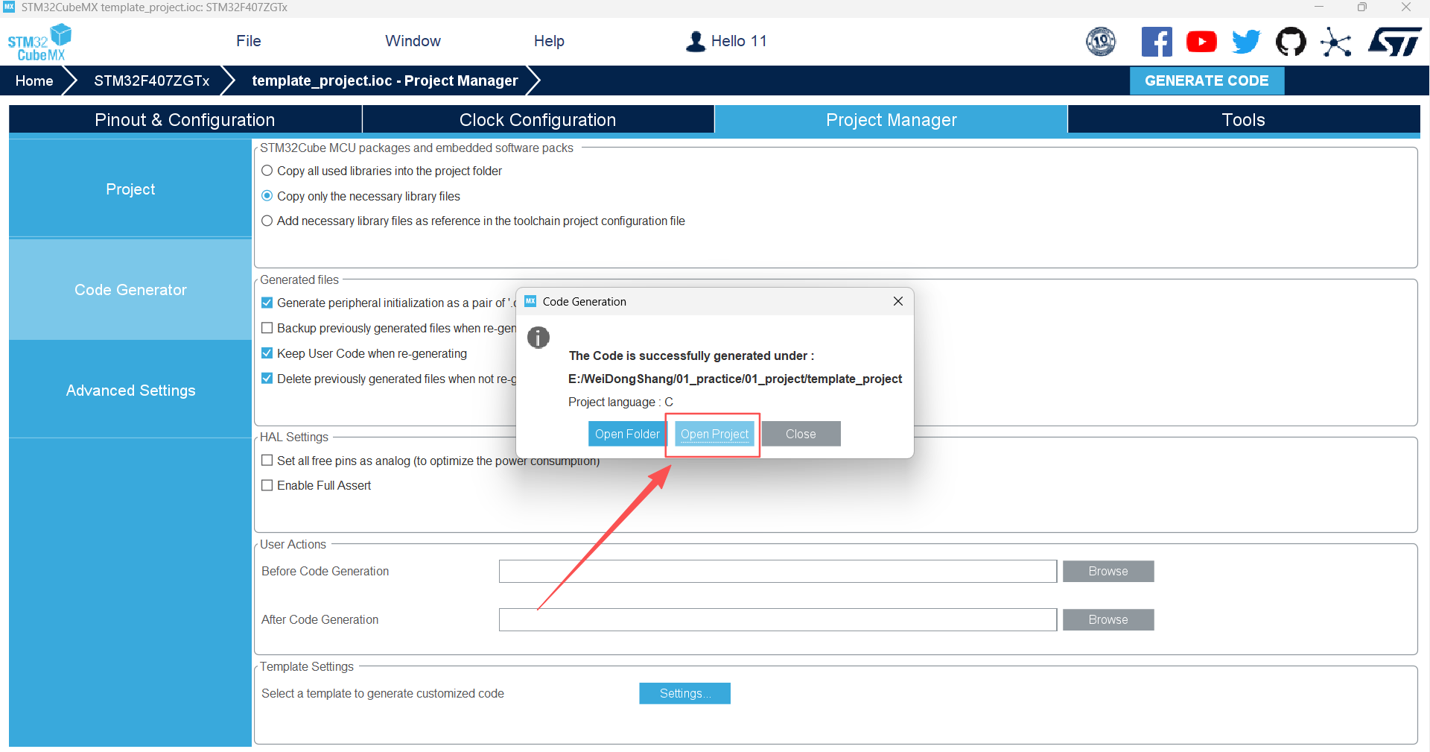Click Open Project in the dialog
Screen dimensions: 1430x752
coord(714,434)
